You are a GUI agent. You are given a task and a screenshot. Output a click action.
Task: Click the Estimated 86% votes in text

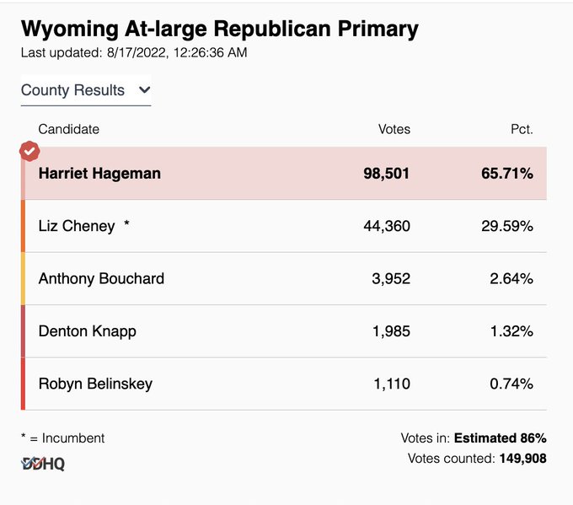click(500, 438)
